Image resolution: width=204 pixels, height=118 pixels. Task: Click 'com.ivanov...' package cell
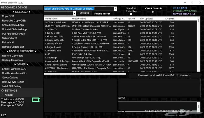pyautogui.click(x=119, y=22)
